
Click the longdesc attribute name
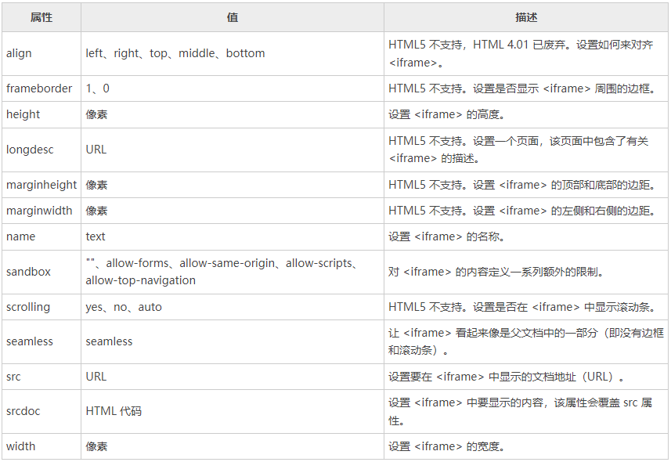click(x=30, y=150)
